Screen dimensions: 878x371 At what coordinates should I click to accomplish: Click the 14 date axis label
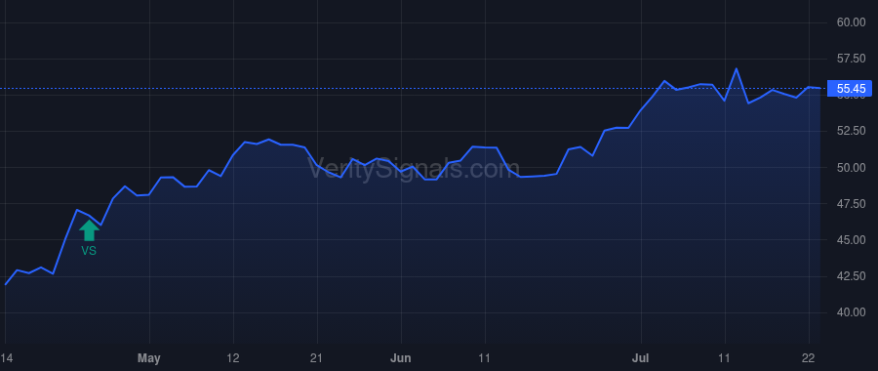pyautogui.click(x=6, y=358)
